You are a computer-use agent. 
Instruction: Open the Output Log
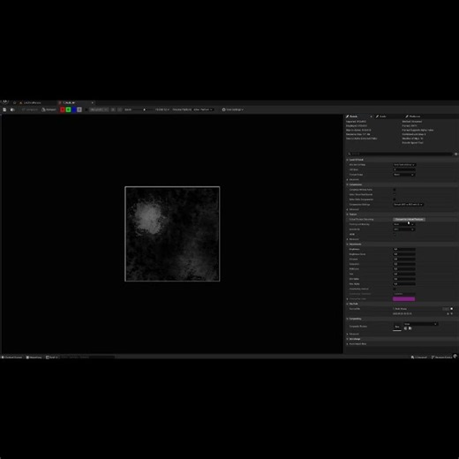34,357
